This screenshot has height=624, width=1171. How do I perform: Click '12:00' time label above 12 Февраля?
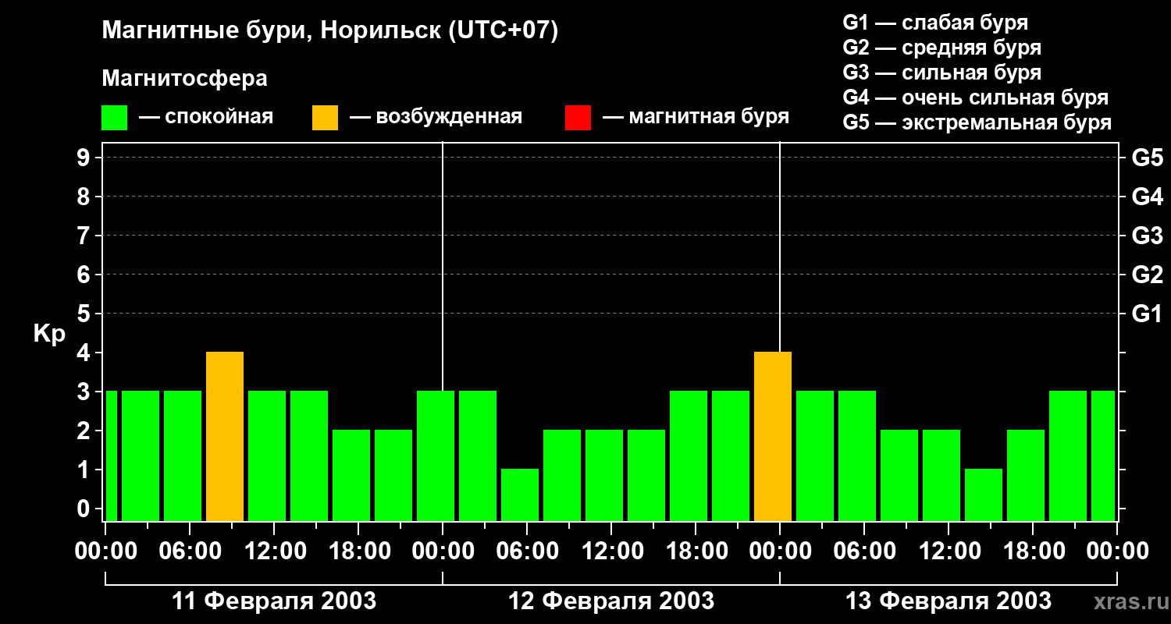tap(611, 551)
